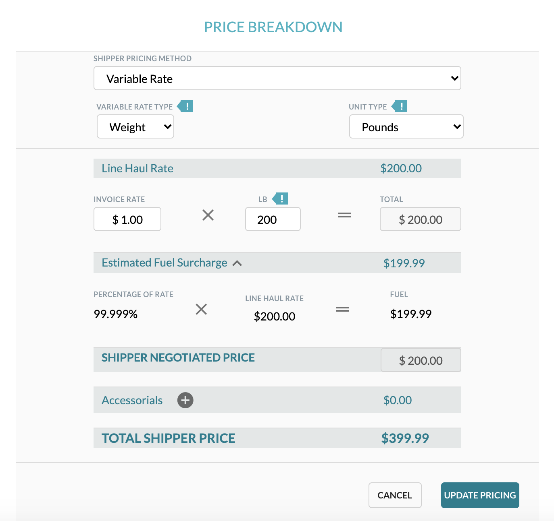Viewport: 554px width, 521px height.
Task: Click the Invoice Rate input field
Action: pyautogui.click(x=127, y=219)
